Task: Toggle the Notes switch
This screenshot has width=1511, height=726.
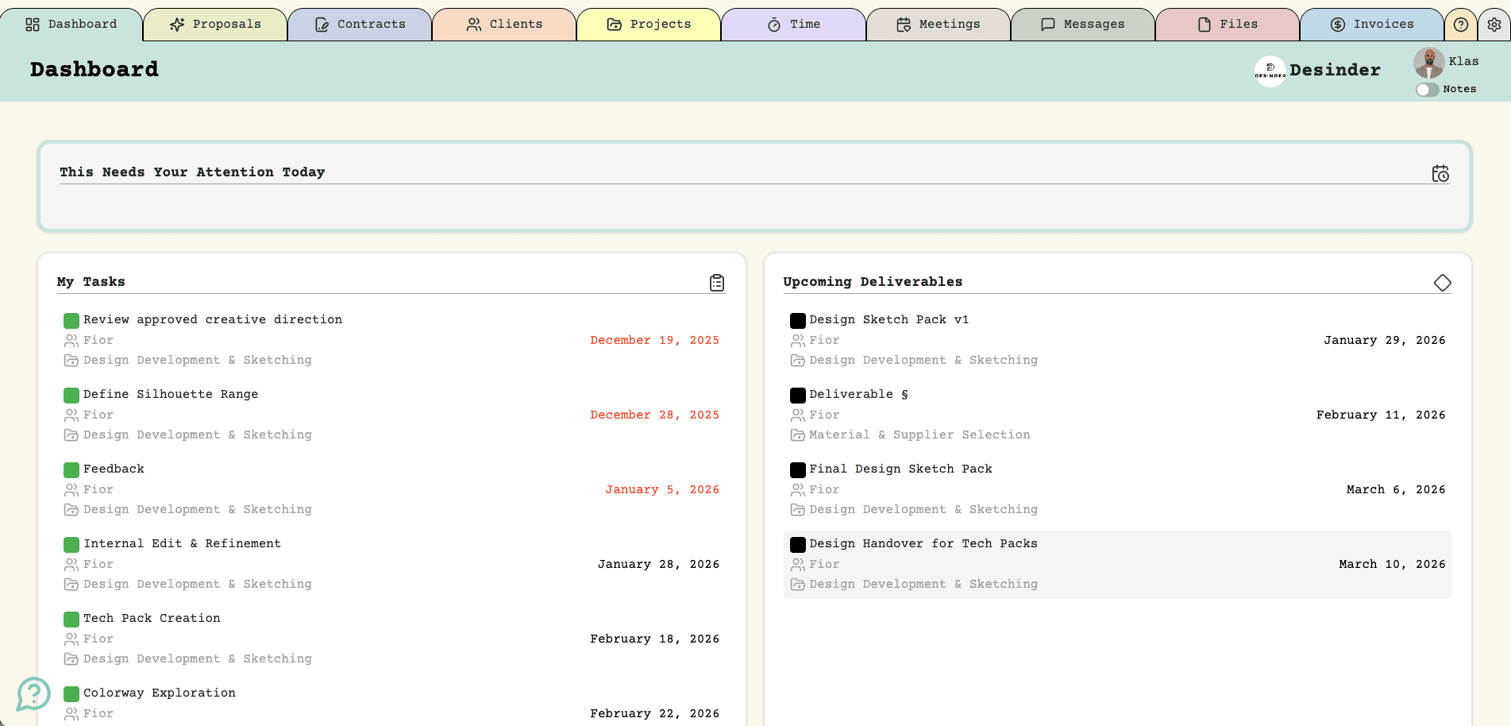Action: coord(1427,90)
